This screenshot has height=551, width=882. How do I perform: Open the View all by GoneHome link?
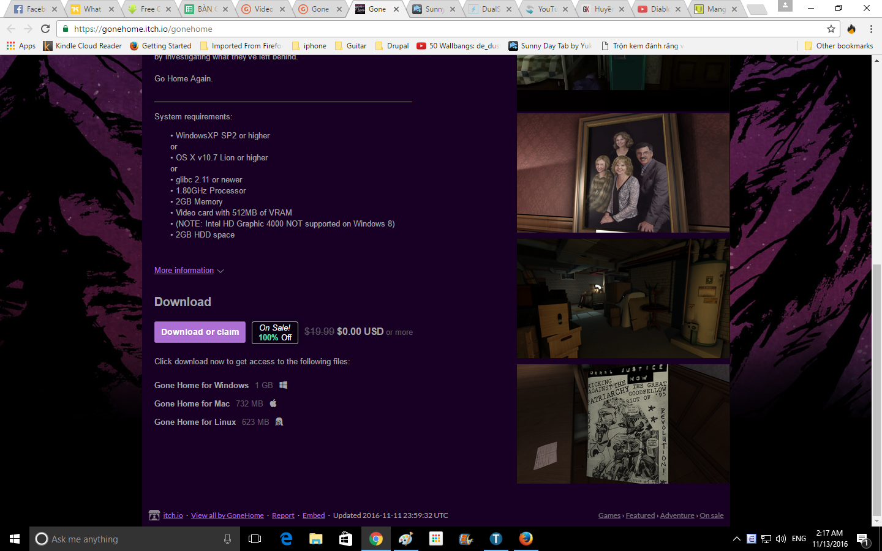coord(227,515)
